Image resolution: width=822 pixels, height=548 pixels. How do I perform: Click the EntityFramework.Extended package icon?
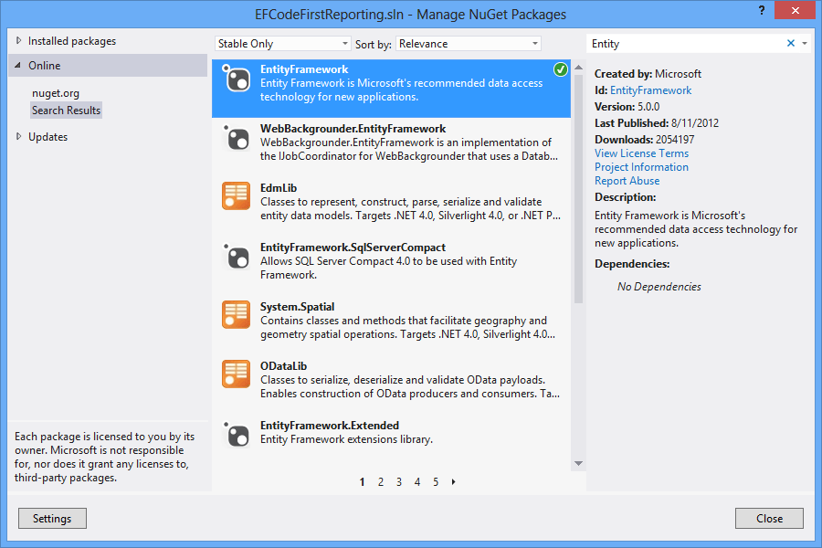click(236, 434)
